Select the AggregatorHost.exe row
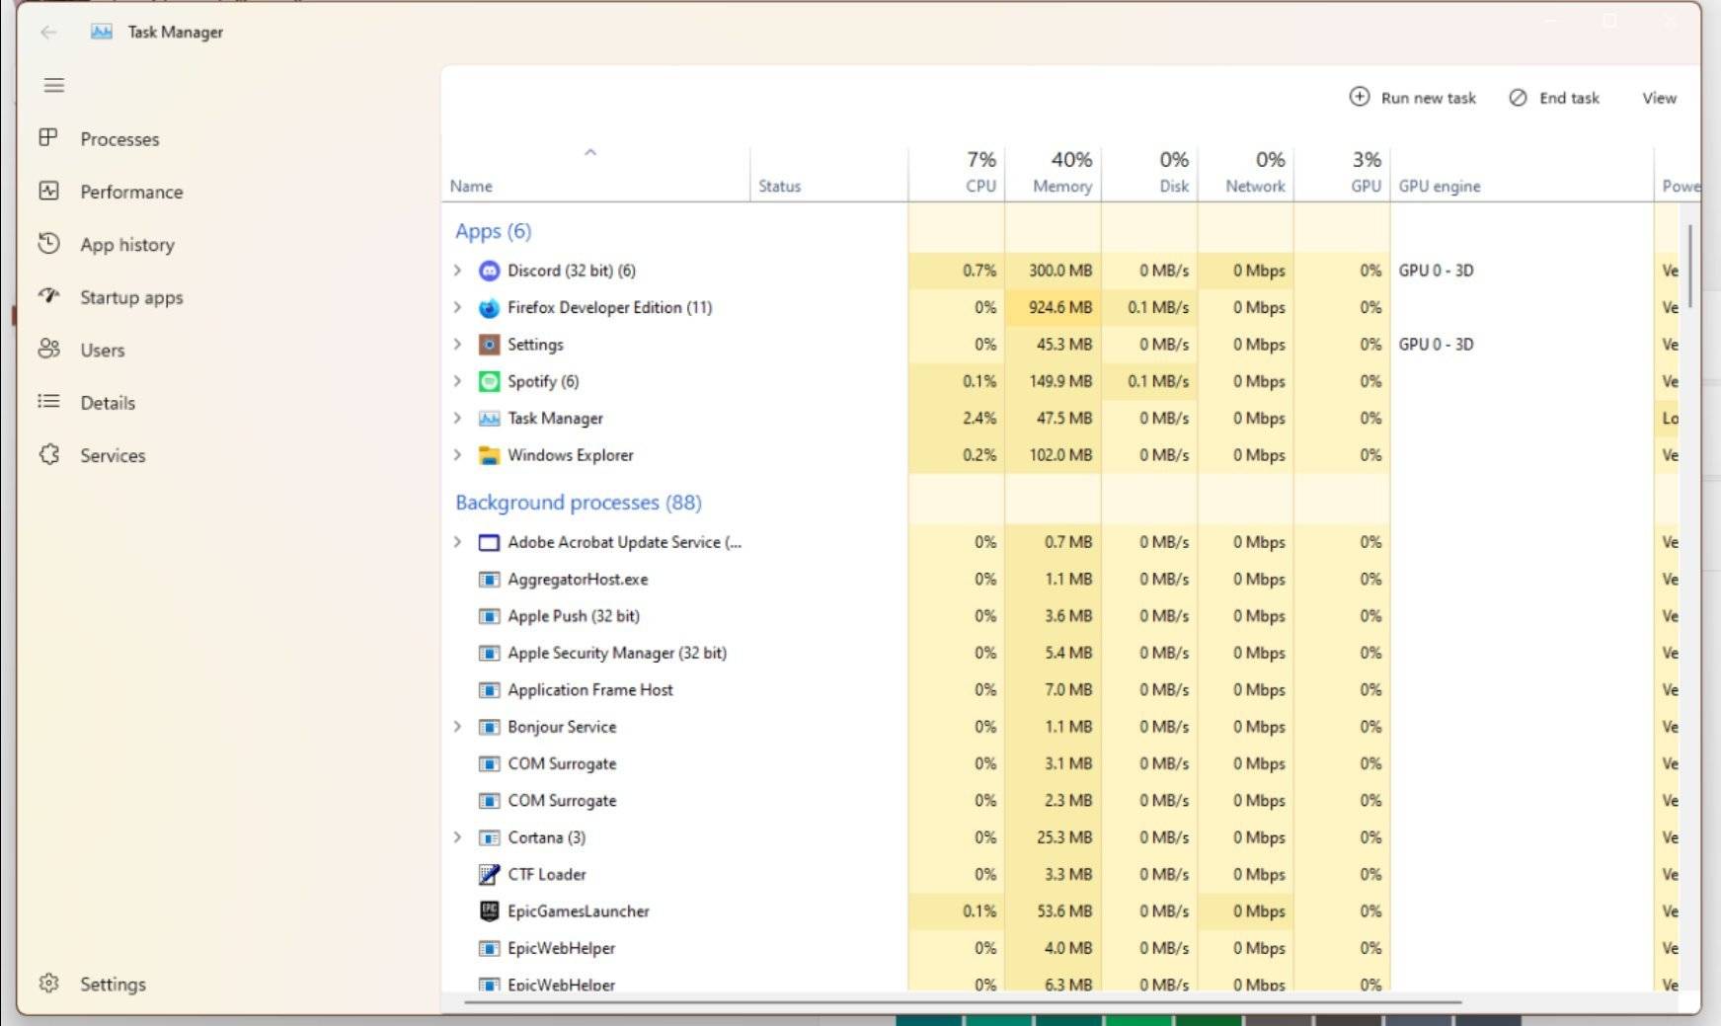The image size is (1721, 1026). (1061, 580)
